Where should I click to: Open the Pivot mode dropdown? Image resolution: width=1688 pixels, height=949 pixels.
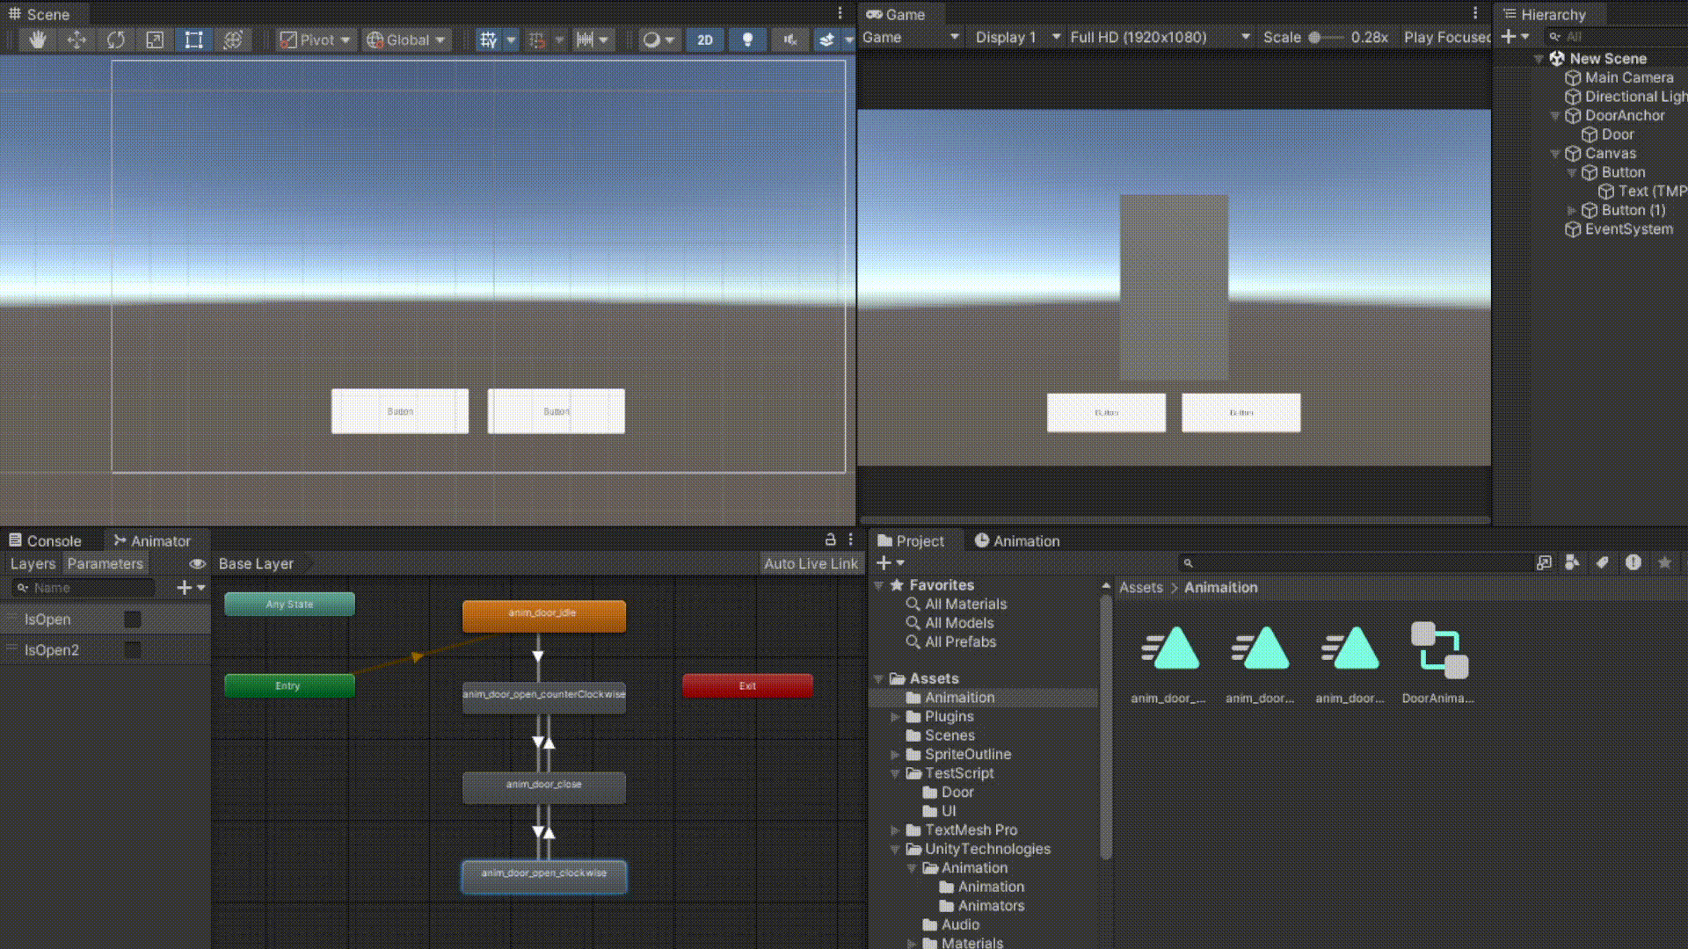[316, 40]
